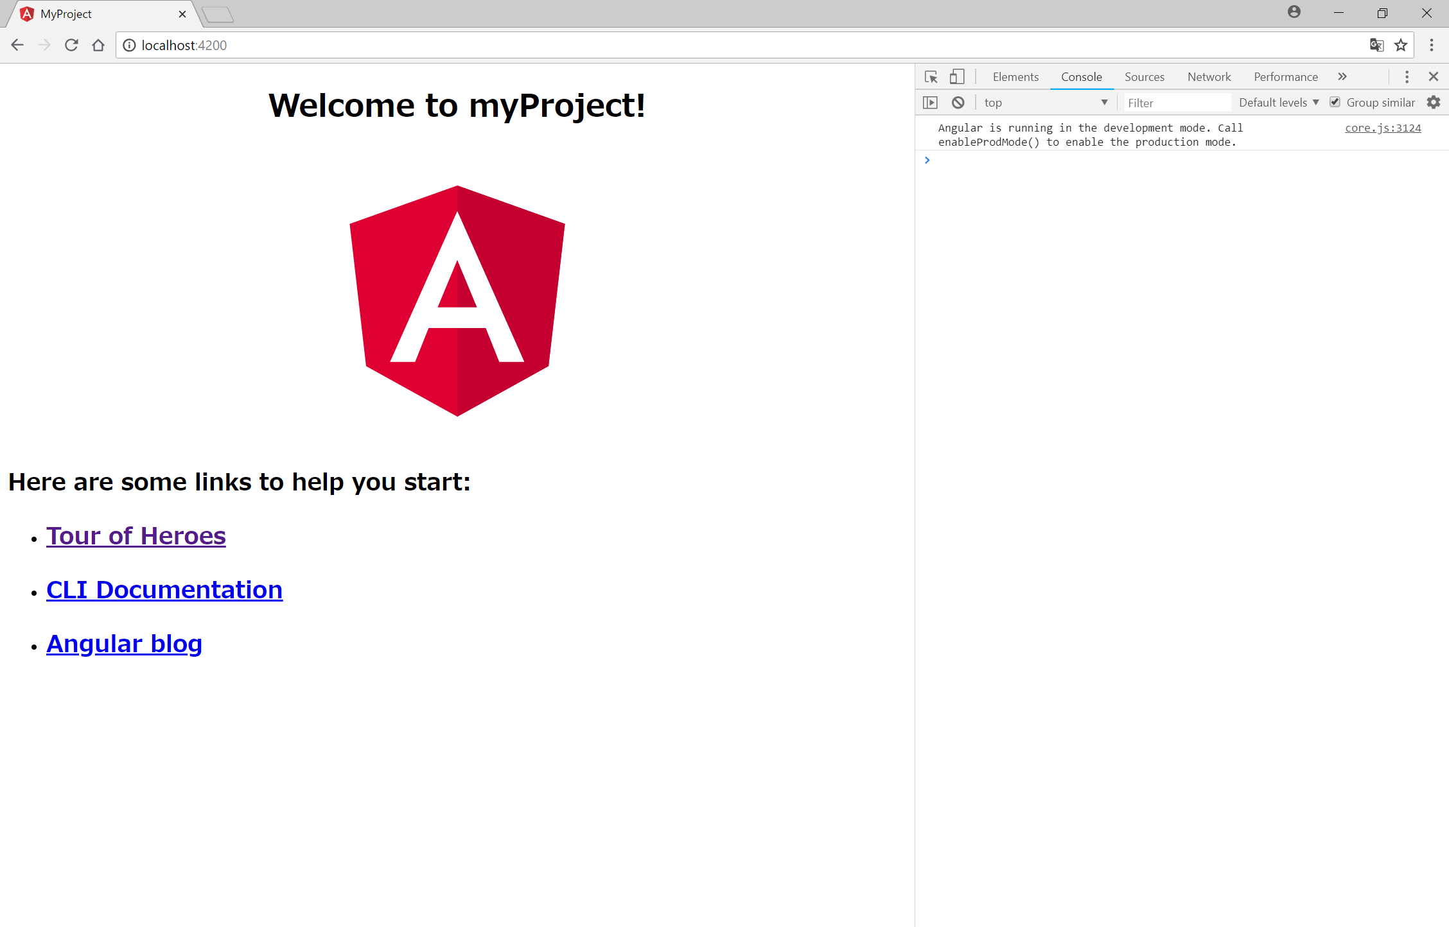Bookmark the page with the star icon
Screen dimensions: 1449x927
pos(1401,45)
